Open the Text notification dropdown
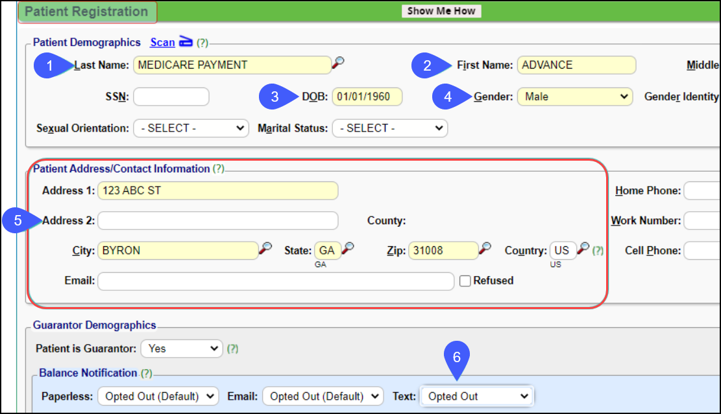Image resolution: width=721 pixels, height=414 pixels. (477, 396)
